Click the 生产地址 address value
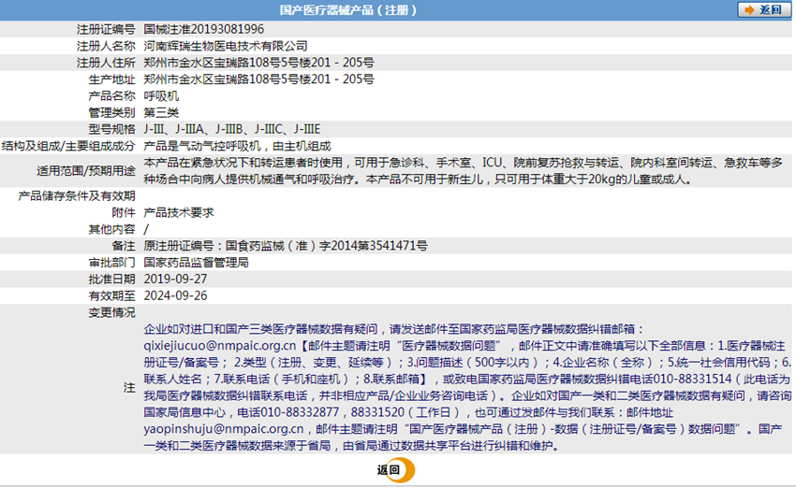796x488 pixels. [x=258, y=79]
